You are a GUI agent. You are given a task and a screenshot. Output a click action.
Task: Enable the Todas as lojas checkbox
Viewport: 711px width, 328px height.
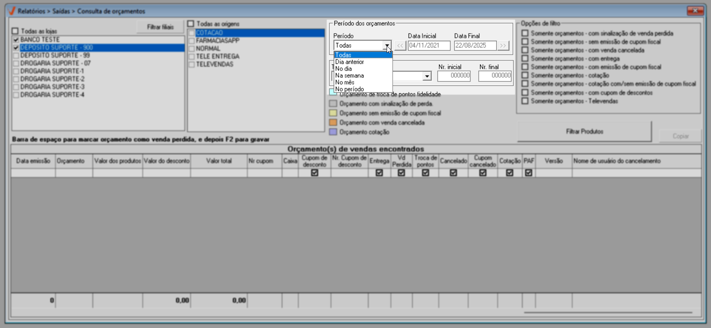[x=16, y=31]
